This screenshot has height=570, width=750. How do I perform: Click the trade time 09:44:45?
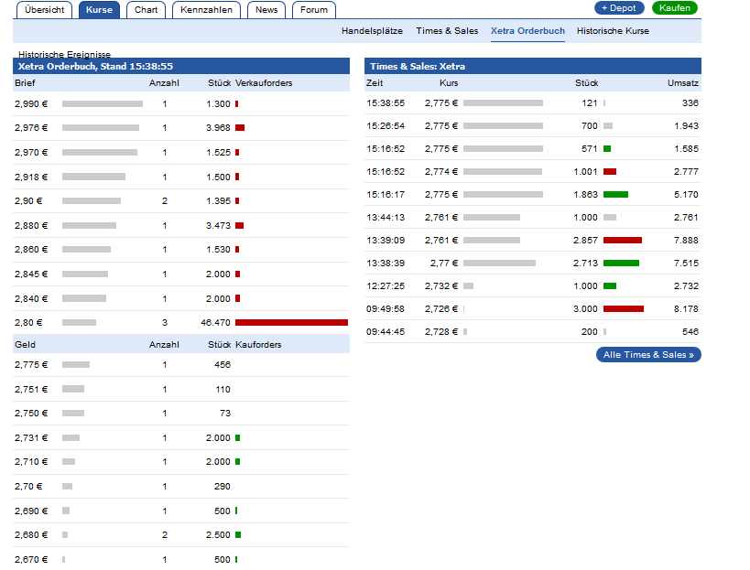pos(386,331)
